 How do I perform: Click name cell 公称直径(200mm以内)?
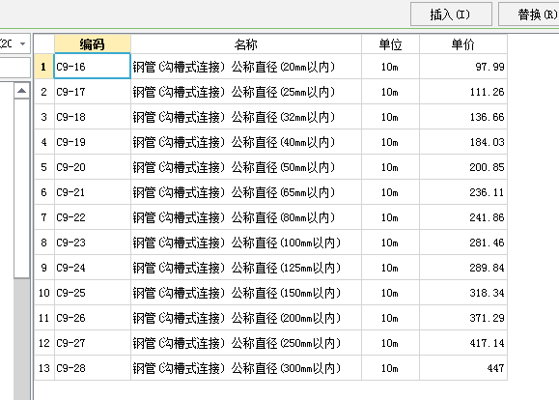[246, 318]
